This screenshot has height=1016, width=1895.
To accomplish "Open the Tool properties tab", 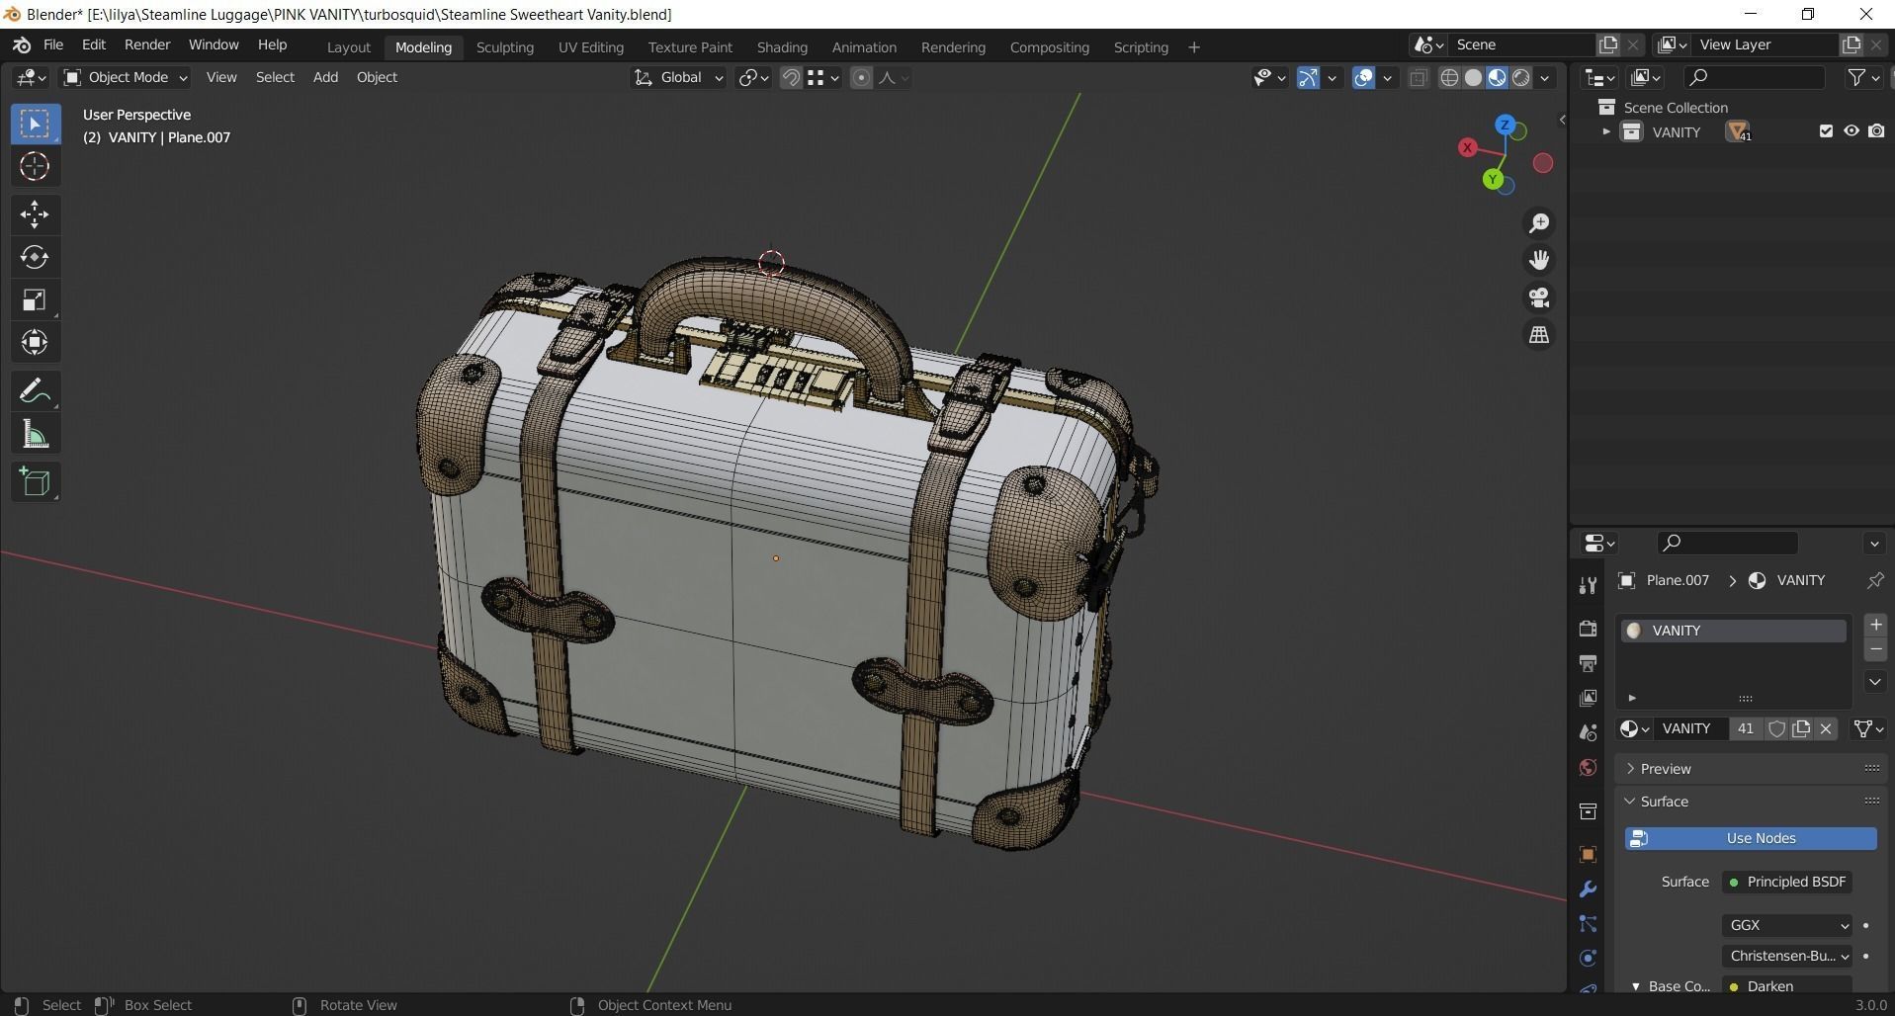I will (1588, 586).
